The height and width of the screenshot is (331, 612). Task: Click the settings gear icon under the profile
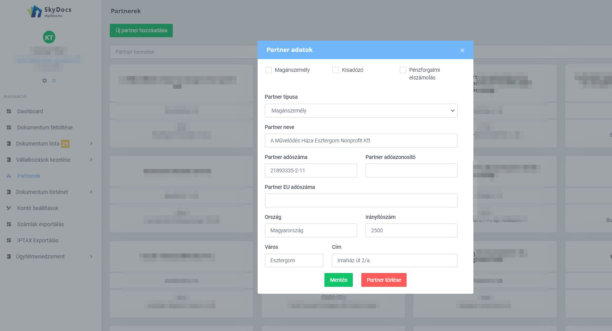pyautogui.click(x=45, y=81)
